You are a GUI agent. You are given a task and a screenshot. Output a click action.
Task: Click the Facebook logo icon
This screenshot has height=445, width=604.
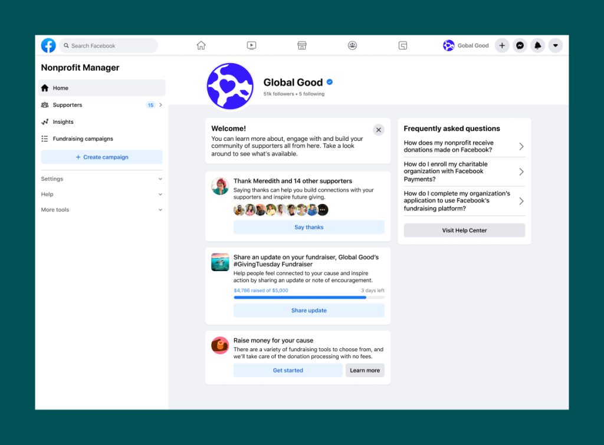point(48,45)
